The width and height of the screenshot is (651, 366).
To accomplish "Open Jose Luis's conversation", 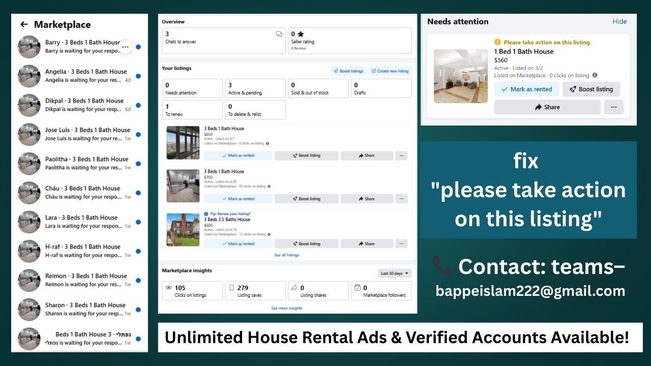I will pos(79,134).
